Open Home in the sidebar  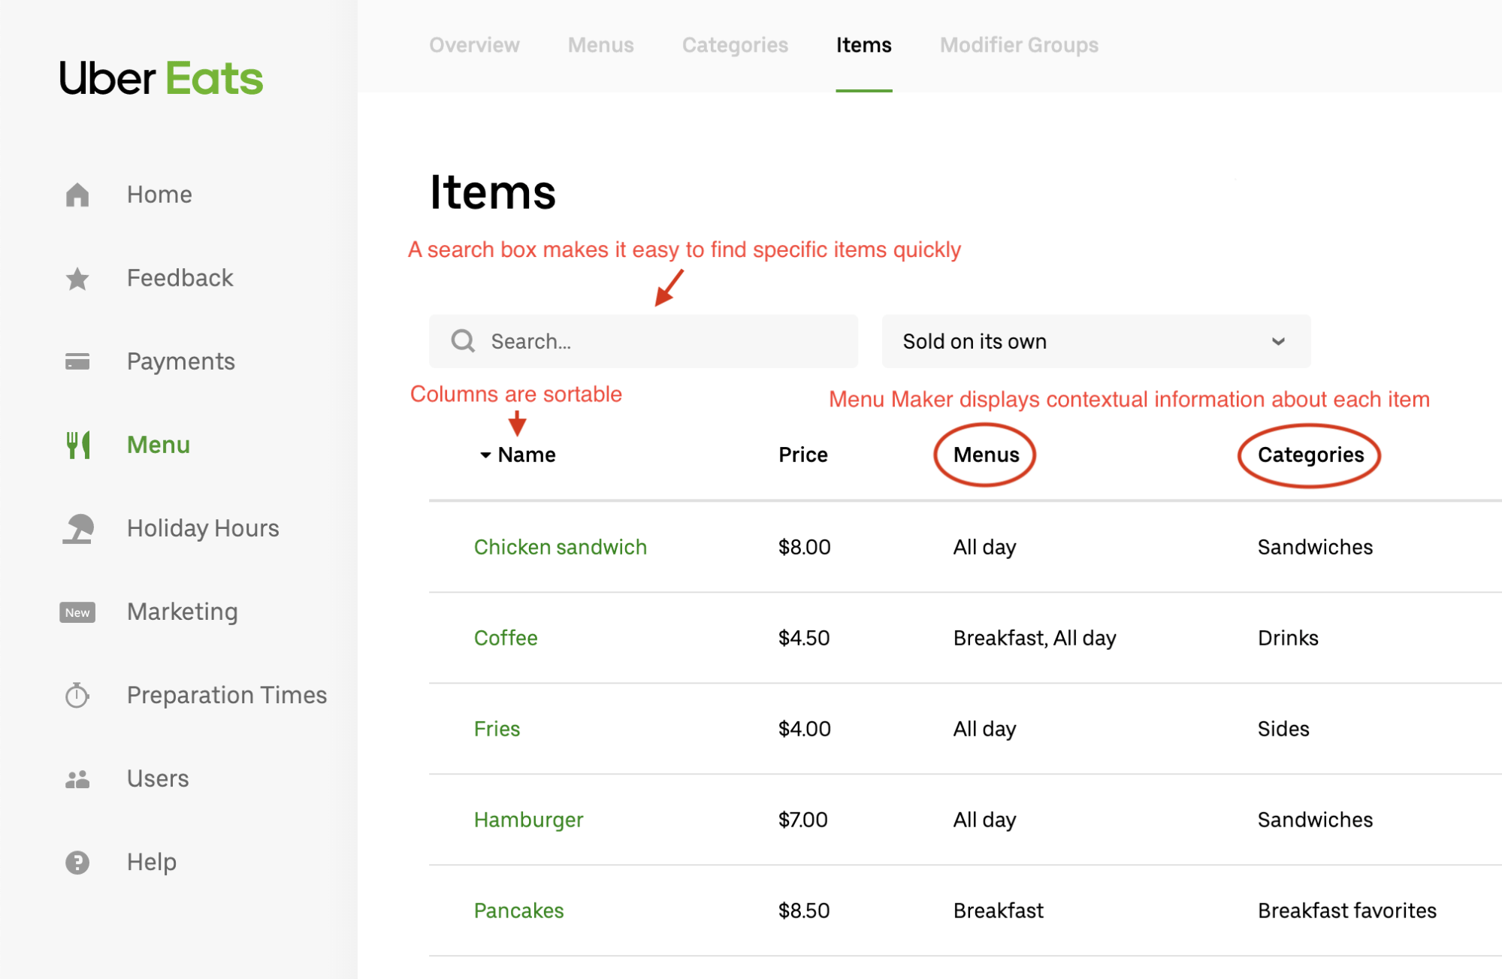(159, 195)
